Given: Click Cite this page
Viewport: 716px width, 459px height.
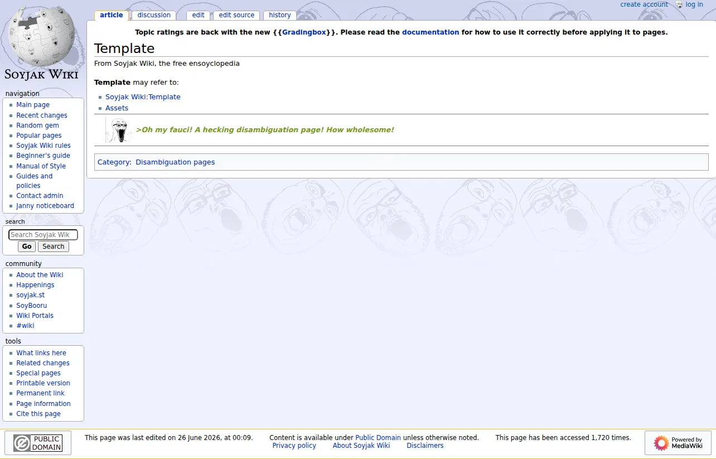Looking at the screenshot, I should [x=38, y=414].
